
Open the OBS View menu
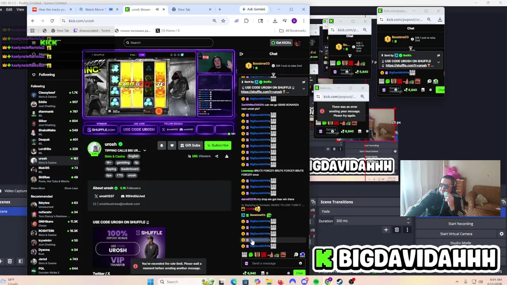[x=20, y=9]
